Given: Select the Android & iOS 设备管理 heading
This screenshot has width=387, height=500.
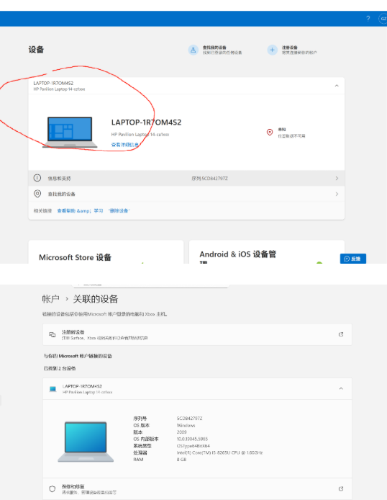Looking at the screenshot, I should (237, 257).
